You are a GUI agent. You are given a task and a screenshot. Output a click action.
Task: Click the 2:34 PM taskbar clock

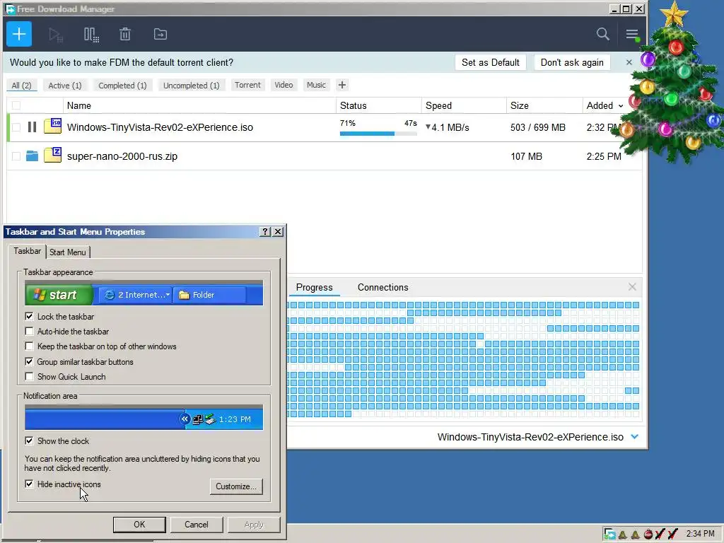click(x=700, y=534)
